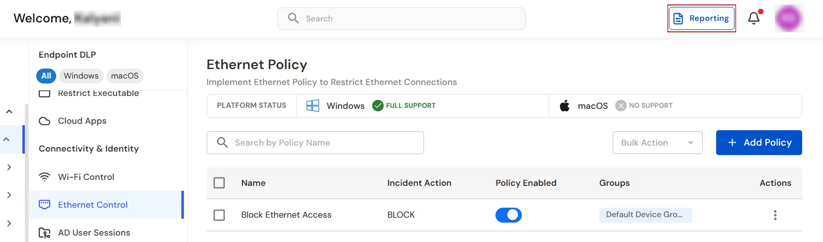
Task: Click the Ethernet Policy heading
Action: [257, 65]
